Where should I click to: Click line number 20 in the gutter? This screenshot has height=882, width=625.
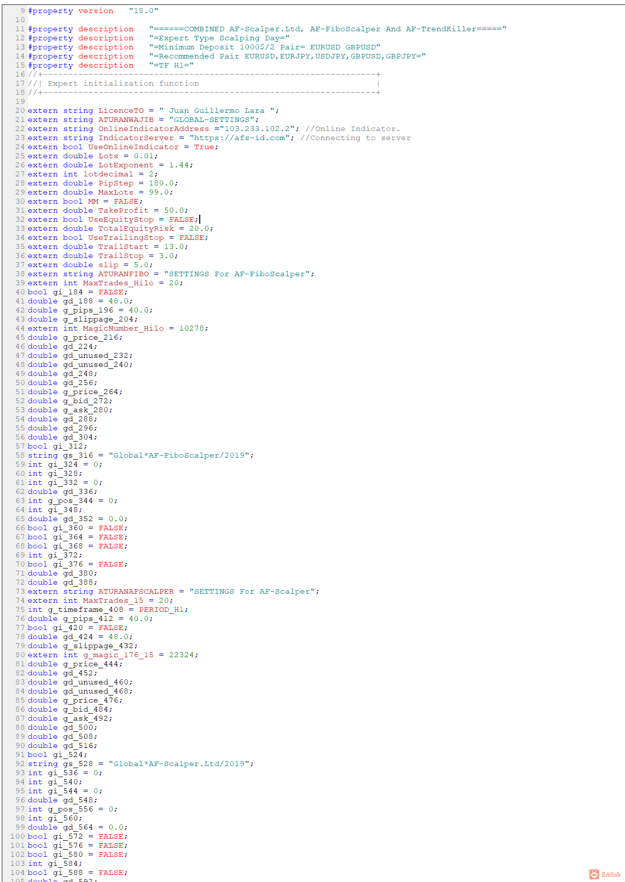[20, 110]
